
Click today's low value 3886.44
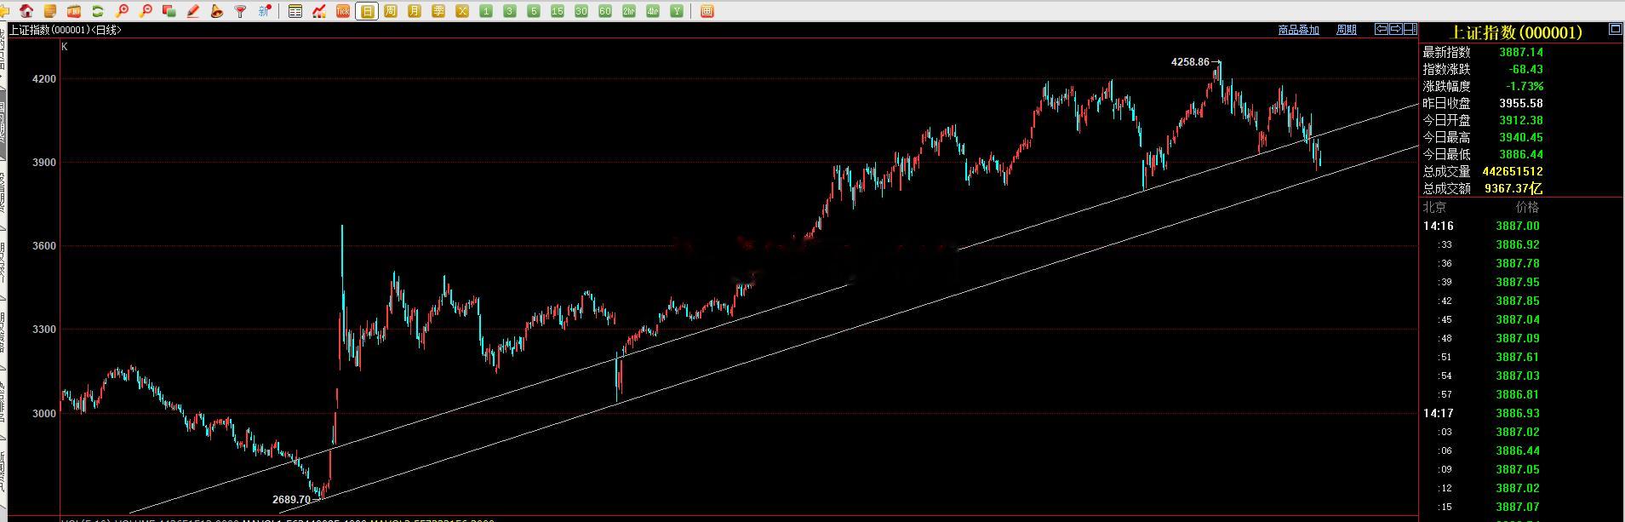(x=1520, y=154)
